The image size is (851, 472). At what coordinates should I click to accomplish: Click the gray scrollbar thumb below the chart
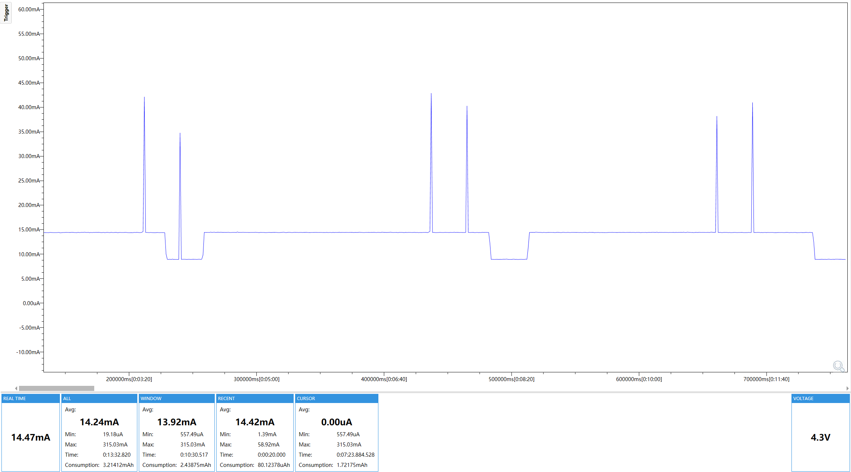coord(57,388)
